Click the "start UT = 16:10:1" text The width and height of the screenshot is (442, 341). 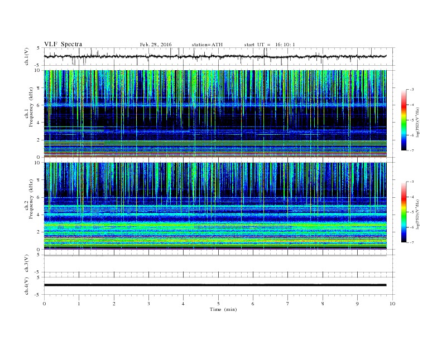pos(270,45)
